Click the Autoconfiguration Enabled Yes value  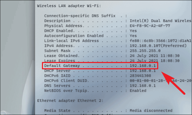click(x=133, y=36)
